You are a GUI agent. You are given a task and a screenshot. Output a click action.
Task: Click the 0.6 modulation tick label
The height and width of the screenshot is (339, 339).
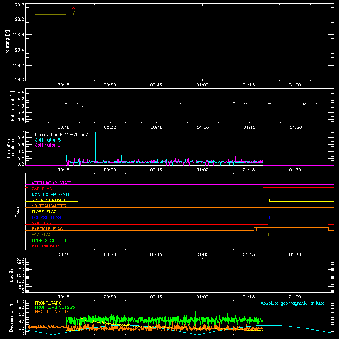click(x=21, y=145)
